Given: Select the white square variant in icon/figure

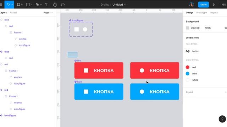Looking at the screenshot, I should 77,29.
